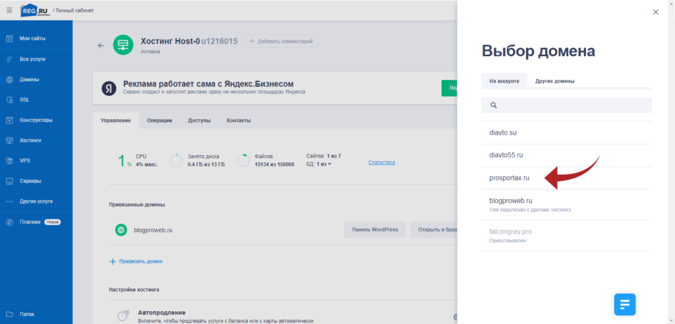675x324 pixels.
Task: Click the blogproweb.ru globe icon
Action: 121,230
